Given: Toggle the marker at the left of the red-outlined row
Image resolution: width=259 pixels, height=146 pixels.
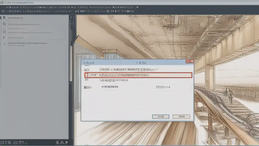Looking at the screenshot, I should point(87,75).
